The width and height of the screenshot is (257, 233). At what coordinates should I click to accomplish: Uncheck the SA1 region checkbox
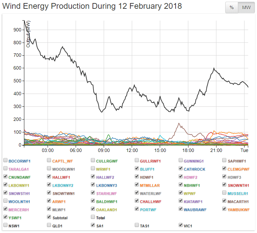pos(93,225)
